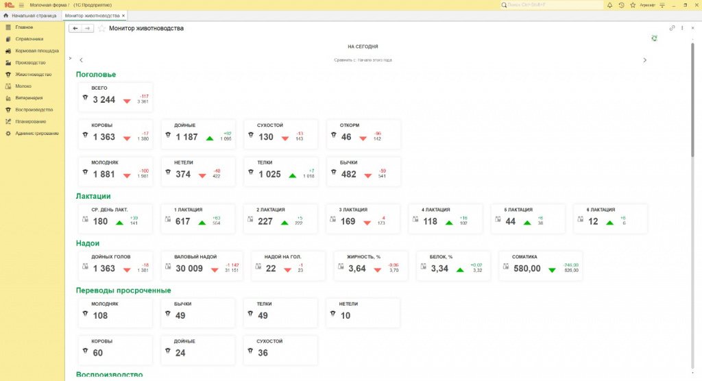702x381 pixels.
Task: Open history clock icon
Action: (x=620, y=5)
